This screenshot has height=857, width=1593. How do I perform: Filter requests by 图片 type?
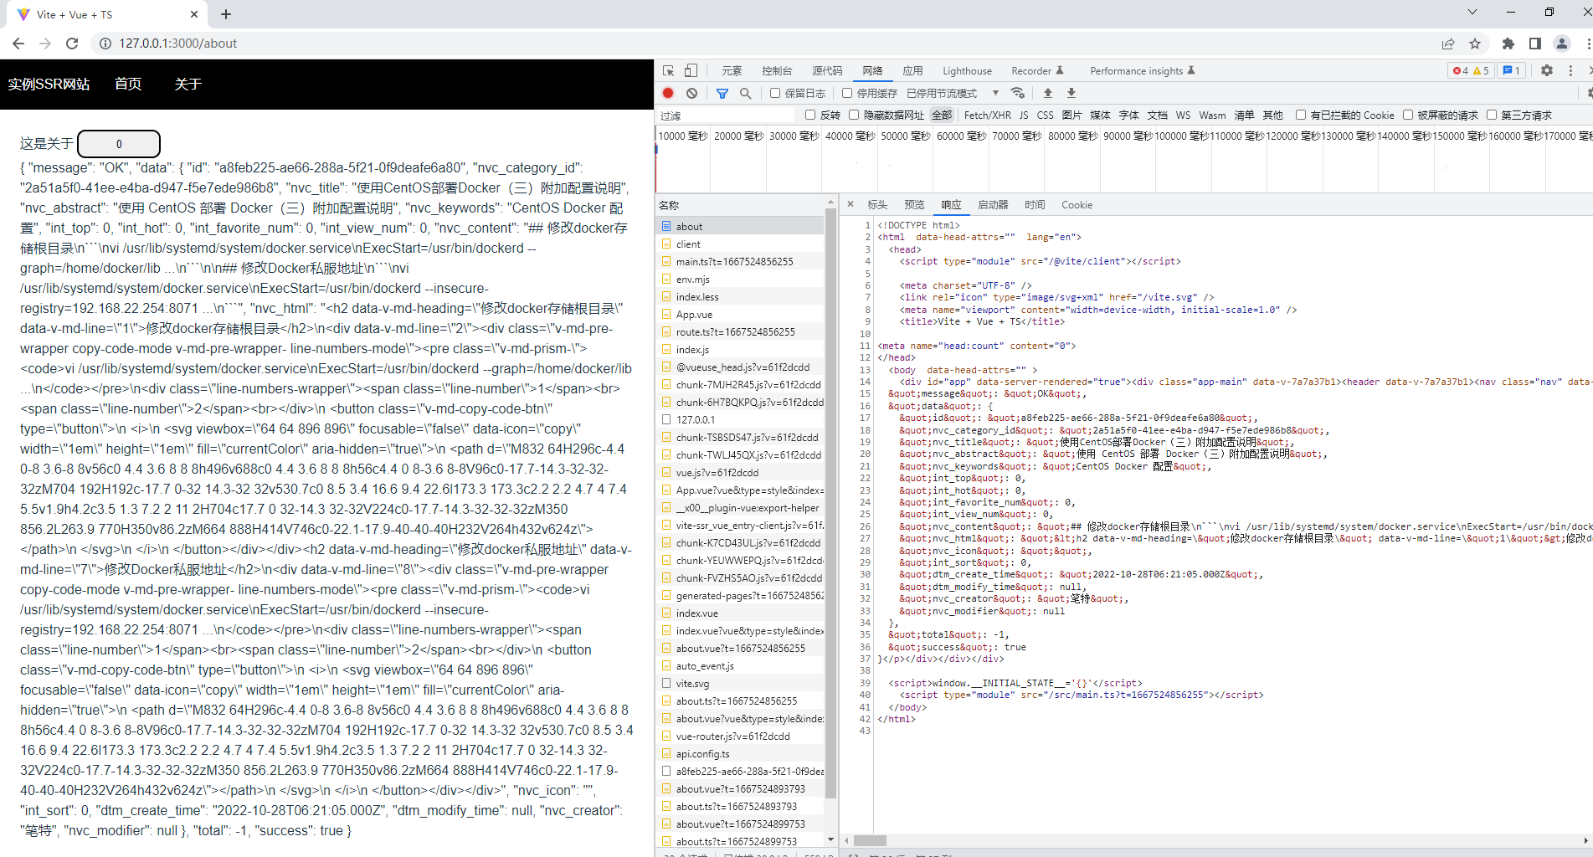point(1071,115)
